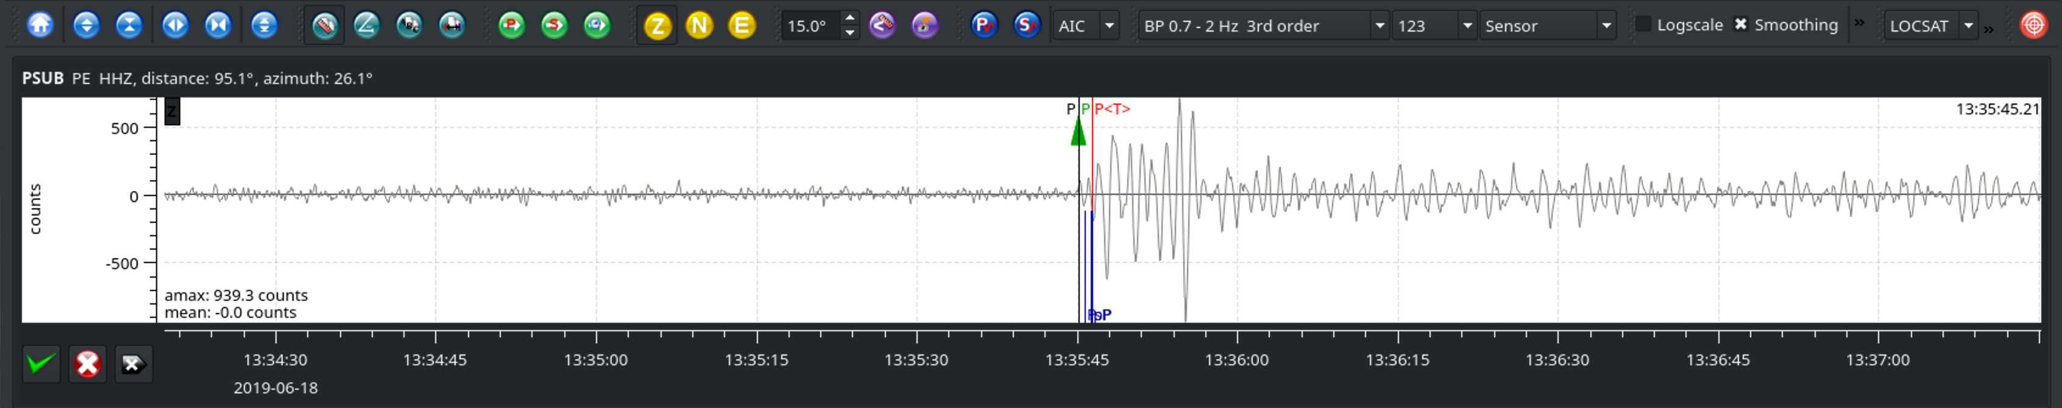Decrease the 15.0° distance value

(850, 33)
